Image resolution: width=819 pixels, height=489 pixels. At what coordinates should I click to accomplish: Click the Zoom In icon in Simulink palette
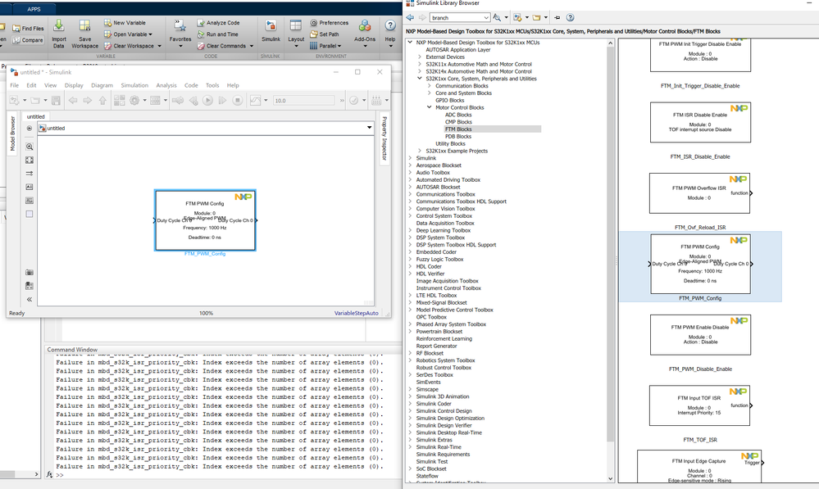[30, 147]
